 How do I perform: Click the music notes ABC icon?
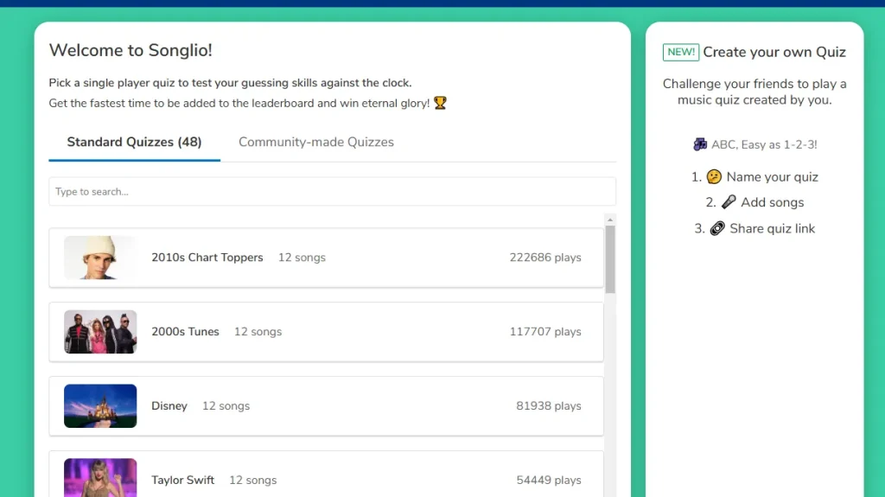(x=700, y=144)
